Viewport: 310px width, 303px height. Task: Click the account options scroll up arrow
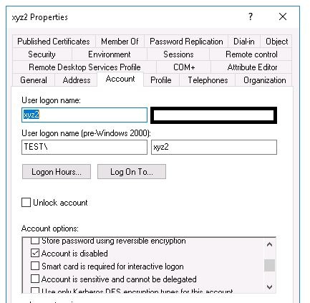pos(270,244)
